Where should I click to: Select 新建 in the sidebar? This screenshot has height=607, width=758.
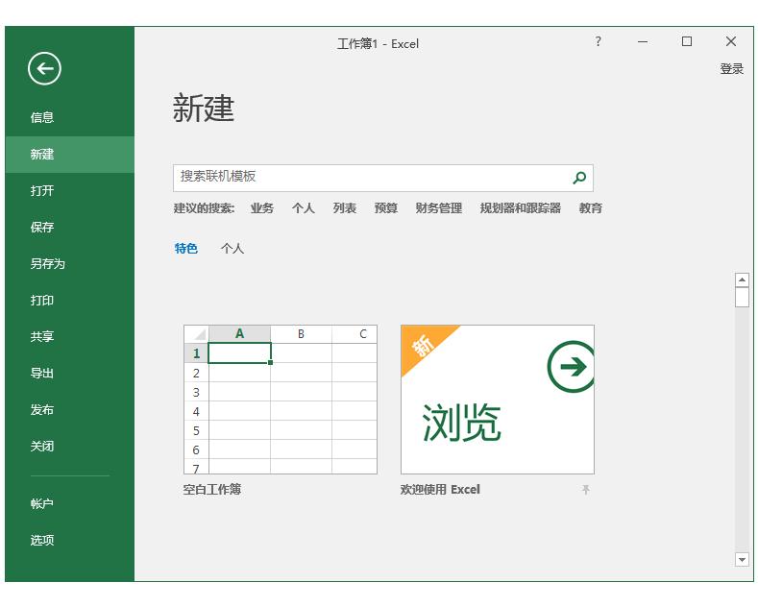tap(69, 155)
